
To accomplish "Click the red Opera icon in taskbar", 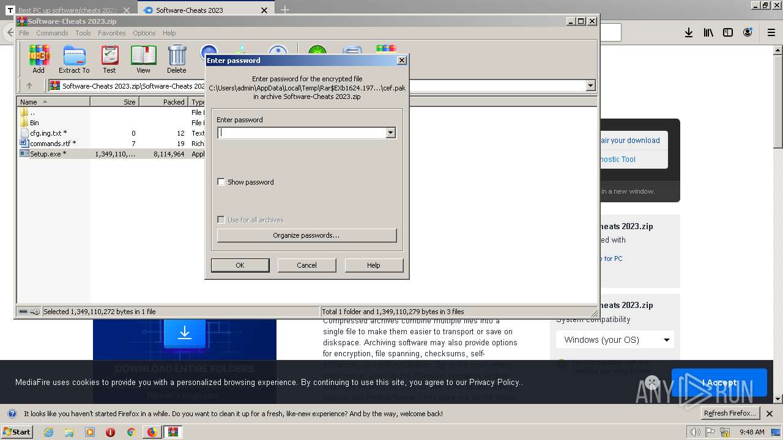I will coord(110,432).
